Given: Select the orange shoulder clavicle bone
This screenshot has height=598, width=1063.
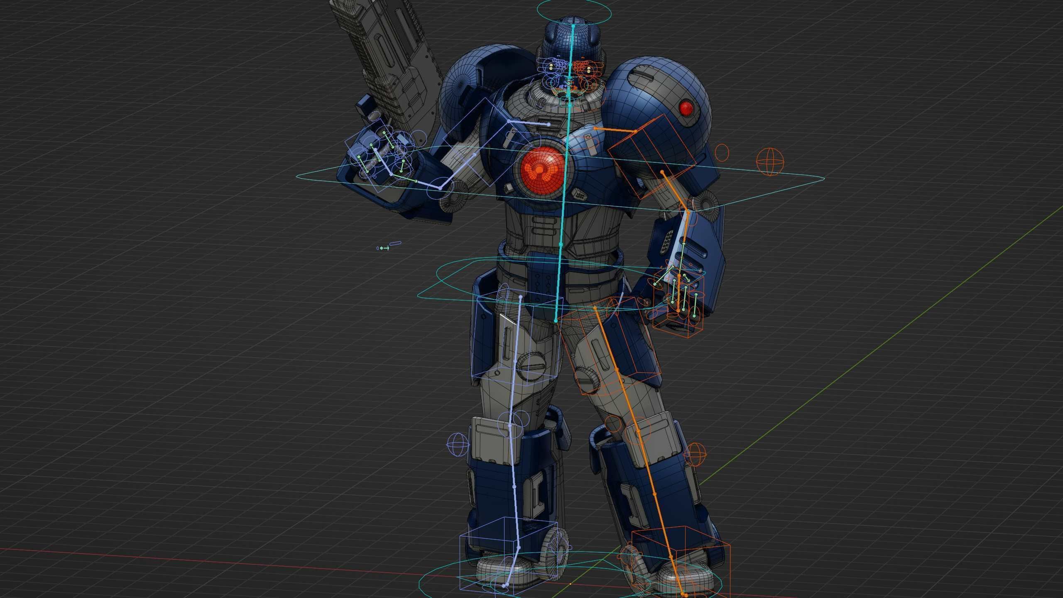Looking at the screenshot, I should 615,130.
